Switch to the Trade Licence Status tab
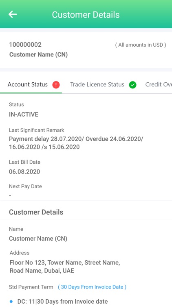The height and width of the screenshot is (307, 172). coord(104,85)
